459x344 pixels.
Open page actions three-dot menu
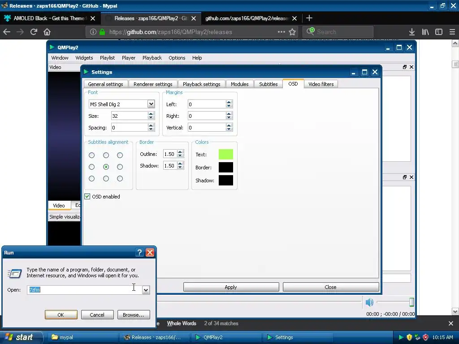[281, 32]
